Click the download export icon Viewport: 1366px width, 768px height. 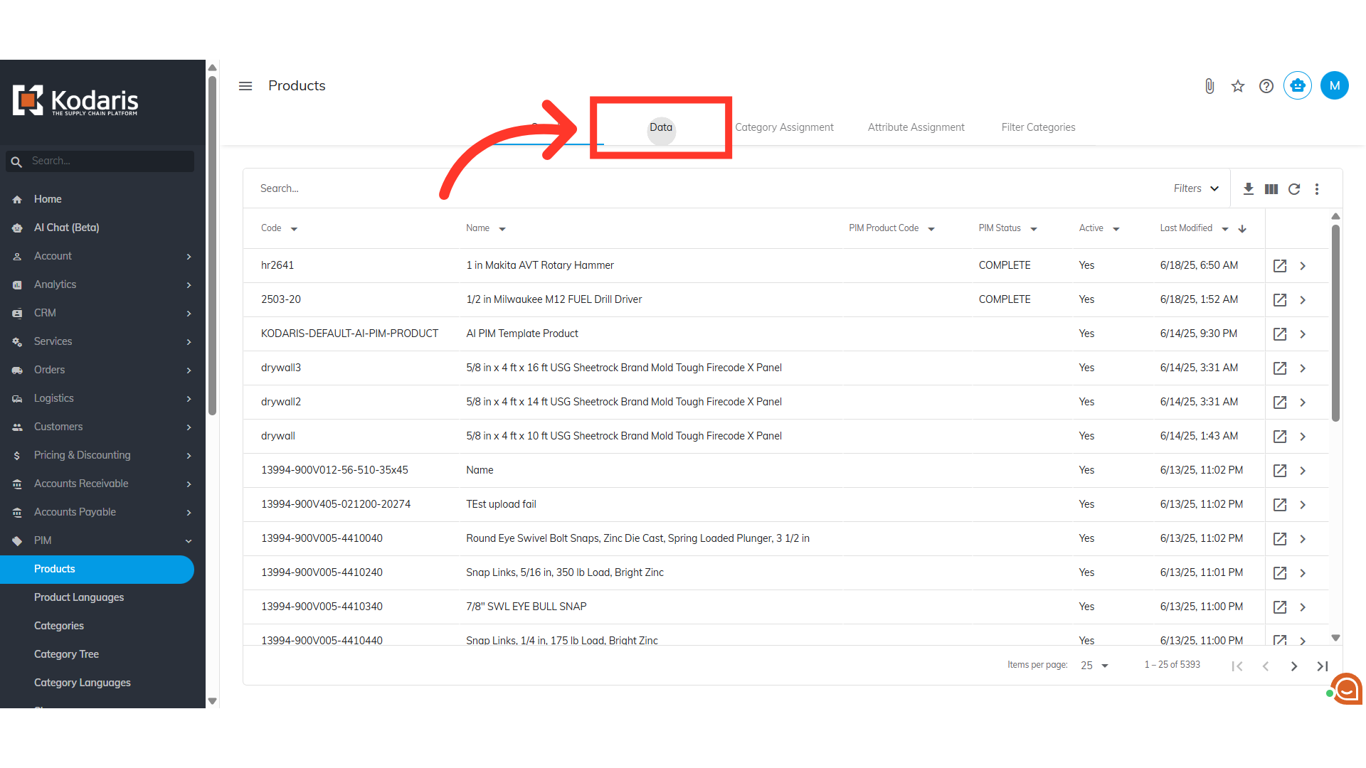pyautogui.click(x=1248, y=188)
